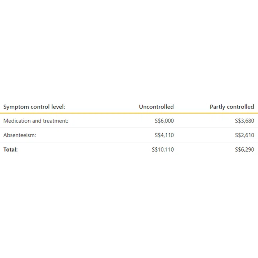This screenshot has width=258, height=258.
Task: Select the S$2,610 partly controlled absenteeism cost
Action: click(x=244, y=135)
